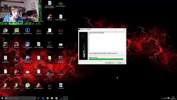The image size is (177, 100).
Task: Expand the hidden system tray icons
Action: [162, 98]
